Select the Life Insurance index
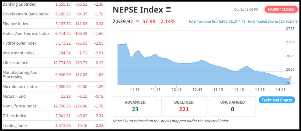The height and width of the screenshot is (131, 301). click(x=15, y=63)
